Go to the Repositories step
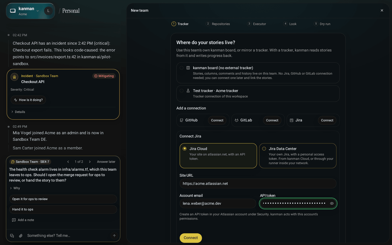Viewport: 392px width, 245px height. (x=218, y=24)
